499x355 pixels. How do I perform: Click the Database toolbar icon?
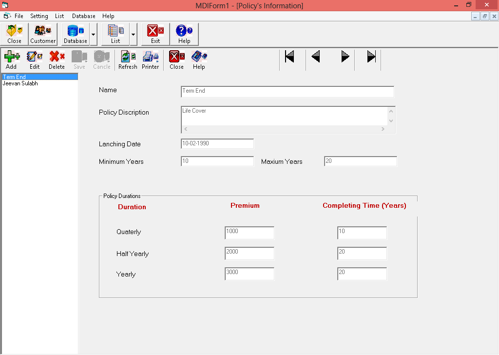click(x=75, y=33)
